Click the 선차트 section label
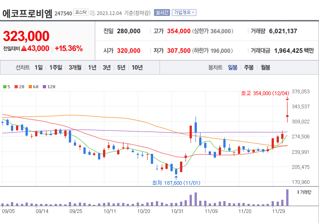319x223 pixels. click(23, 67)
